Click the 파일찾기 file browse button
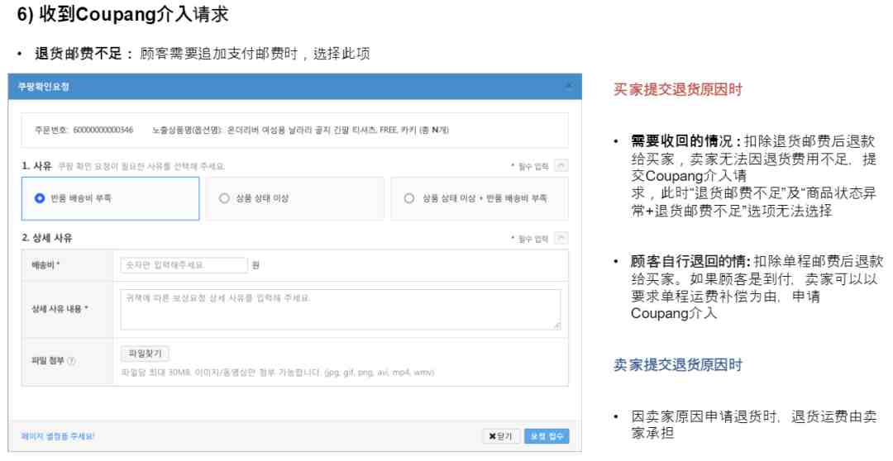 pyautogui.click(x=145, y=354)
